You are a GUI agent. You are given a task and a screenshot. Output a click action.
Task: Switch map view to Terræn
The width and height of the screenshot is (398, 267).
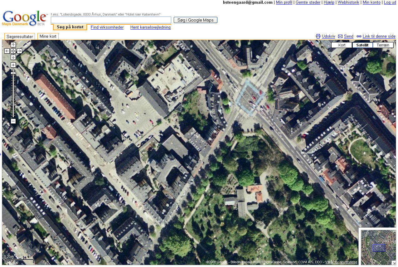click(x=383, y=45)
